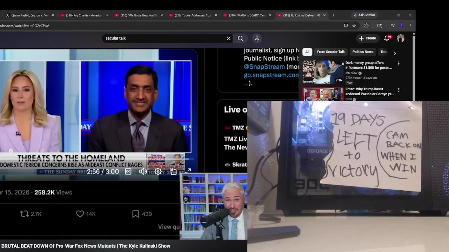Mute the Ro Khanna tab audio icon

pos(319,15)
